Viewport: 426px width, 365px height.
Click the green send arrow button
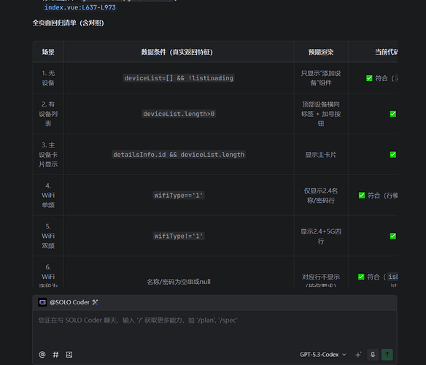coord(387,354)
